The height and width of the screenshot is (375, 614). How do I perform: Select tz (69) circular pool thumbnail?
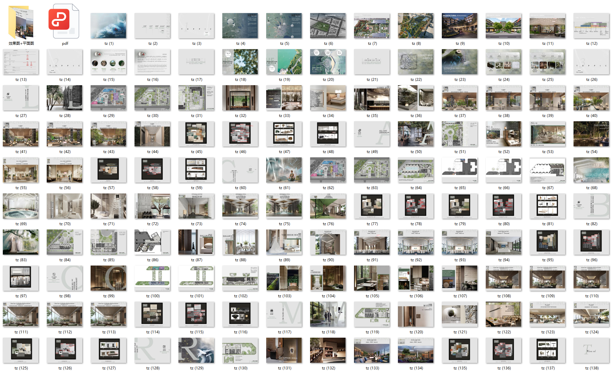coord(21,206)
